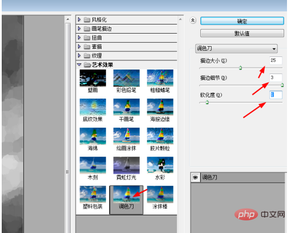Expand the 扭曲 filter folder
Image resolution: width=291 pixels, height=233 pixels.
click(x=79, y=38)
